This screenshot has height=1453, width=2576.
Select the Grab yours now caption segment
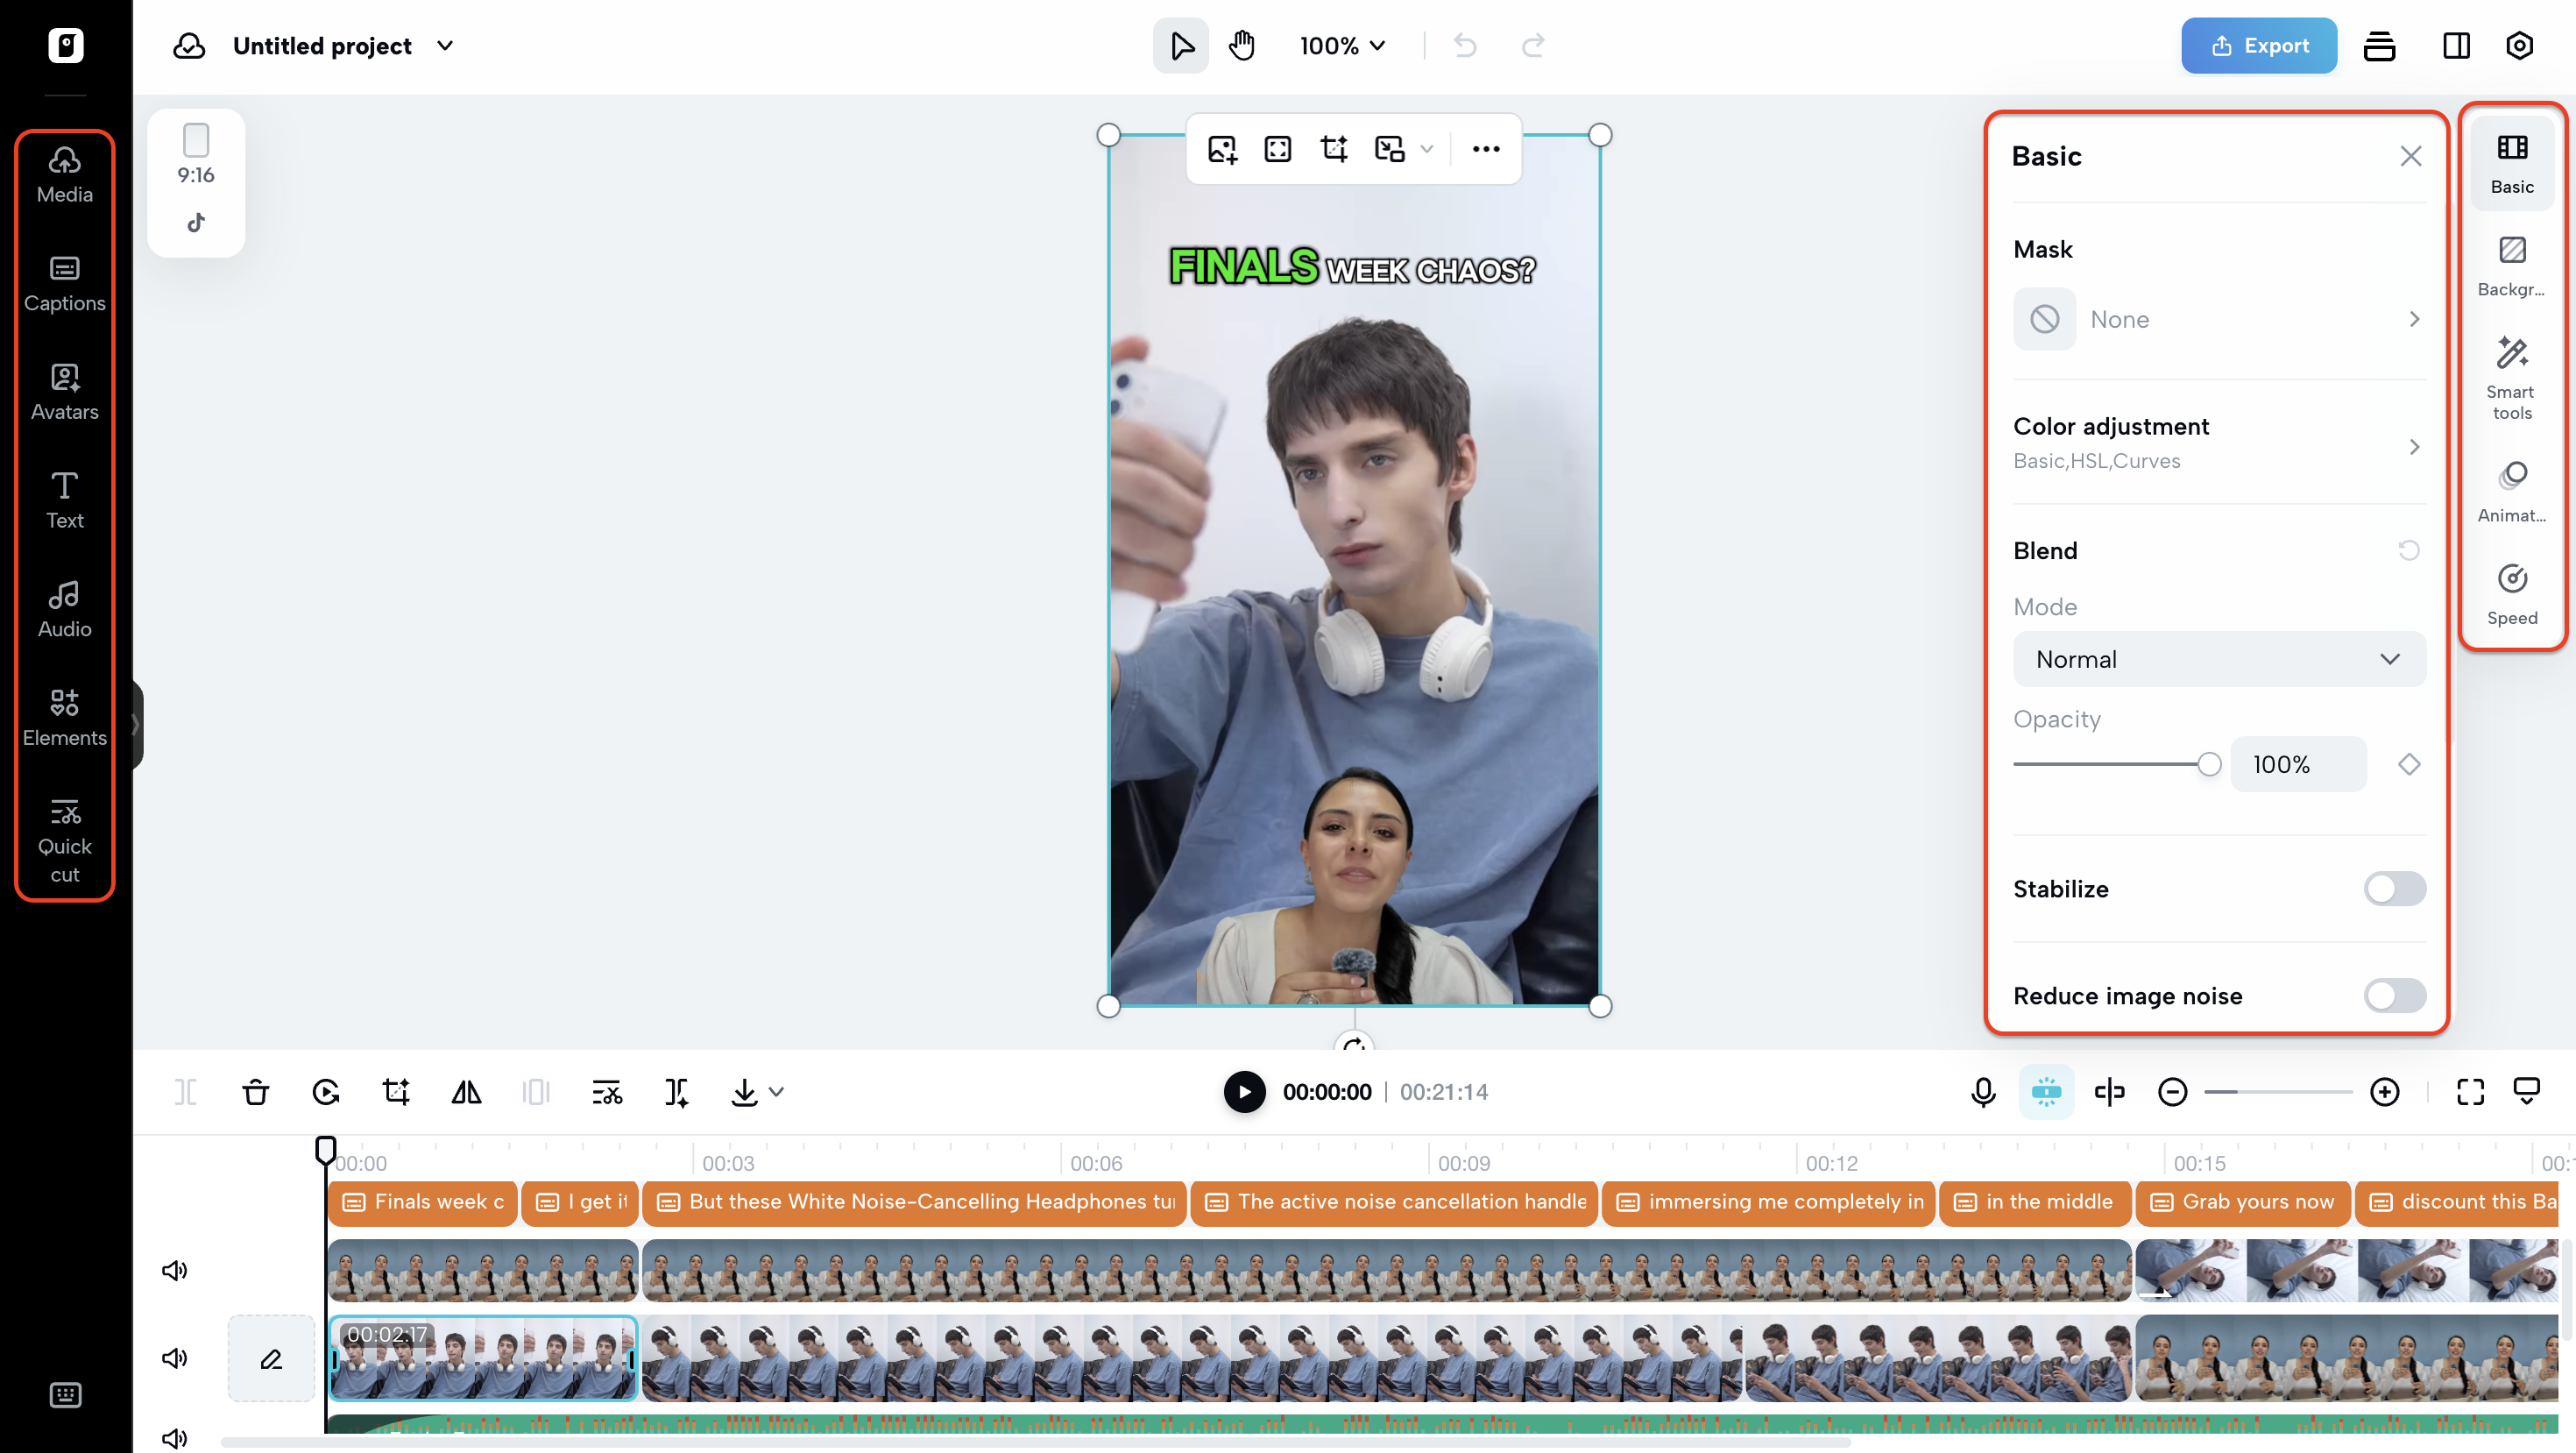2243,1203
